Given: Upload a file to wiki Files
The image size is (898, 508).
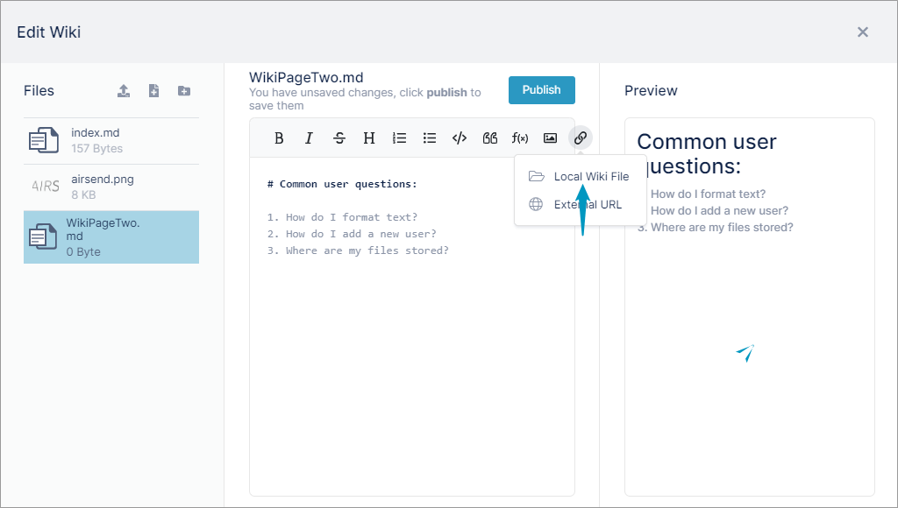Looking at the screenshot, I should [124, 91].
